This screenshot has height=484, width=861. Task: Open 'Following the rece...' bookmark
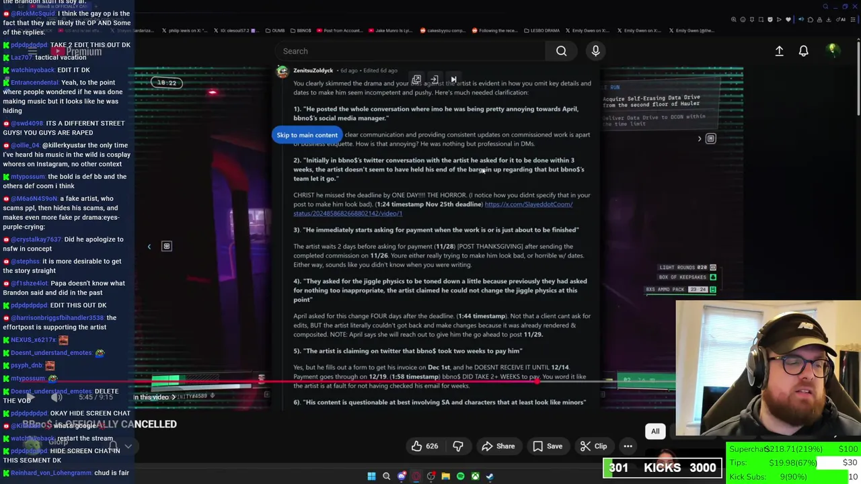494,30
